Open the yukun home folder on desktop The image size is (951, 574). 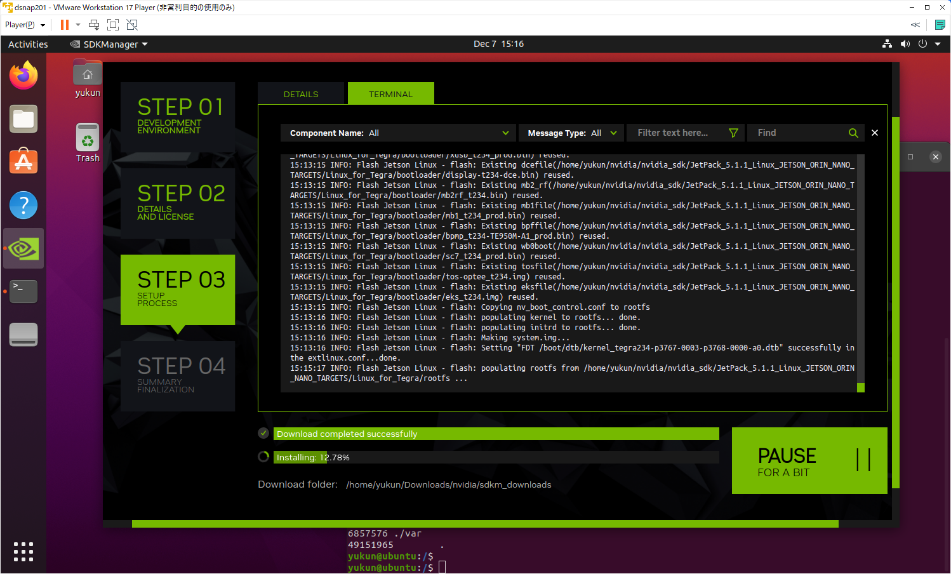(x=88, y=79)
